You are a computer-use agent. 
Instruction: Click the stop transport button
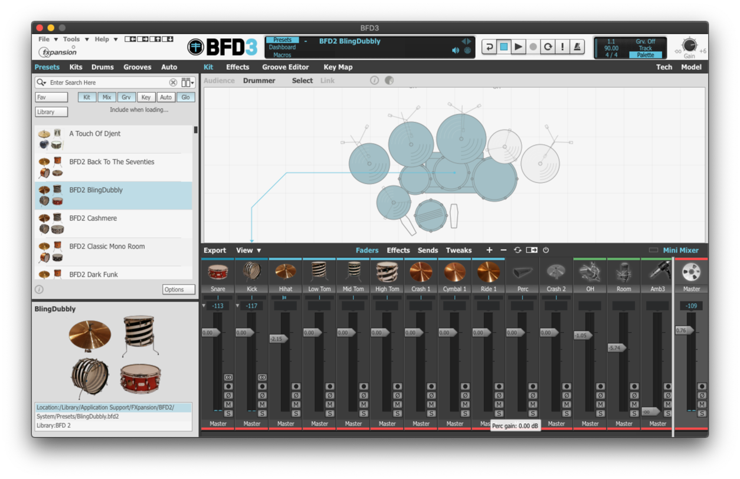503,47
